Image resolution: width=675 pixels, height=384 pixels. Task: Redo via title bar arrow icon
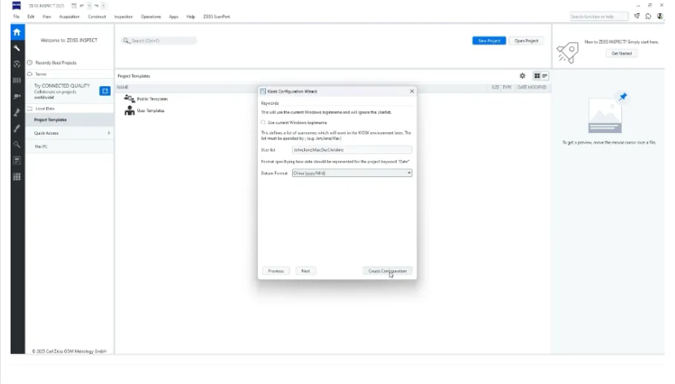tap(97, 6)
